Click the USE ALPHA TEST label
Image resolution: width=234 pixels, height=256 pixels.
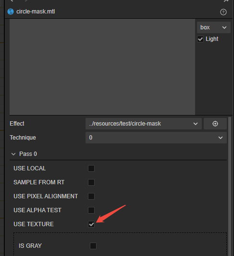tap(37, 210)
